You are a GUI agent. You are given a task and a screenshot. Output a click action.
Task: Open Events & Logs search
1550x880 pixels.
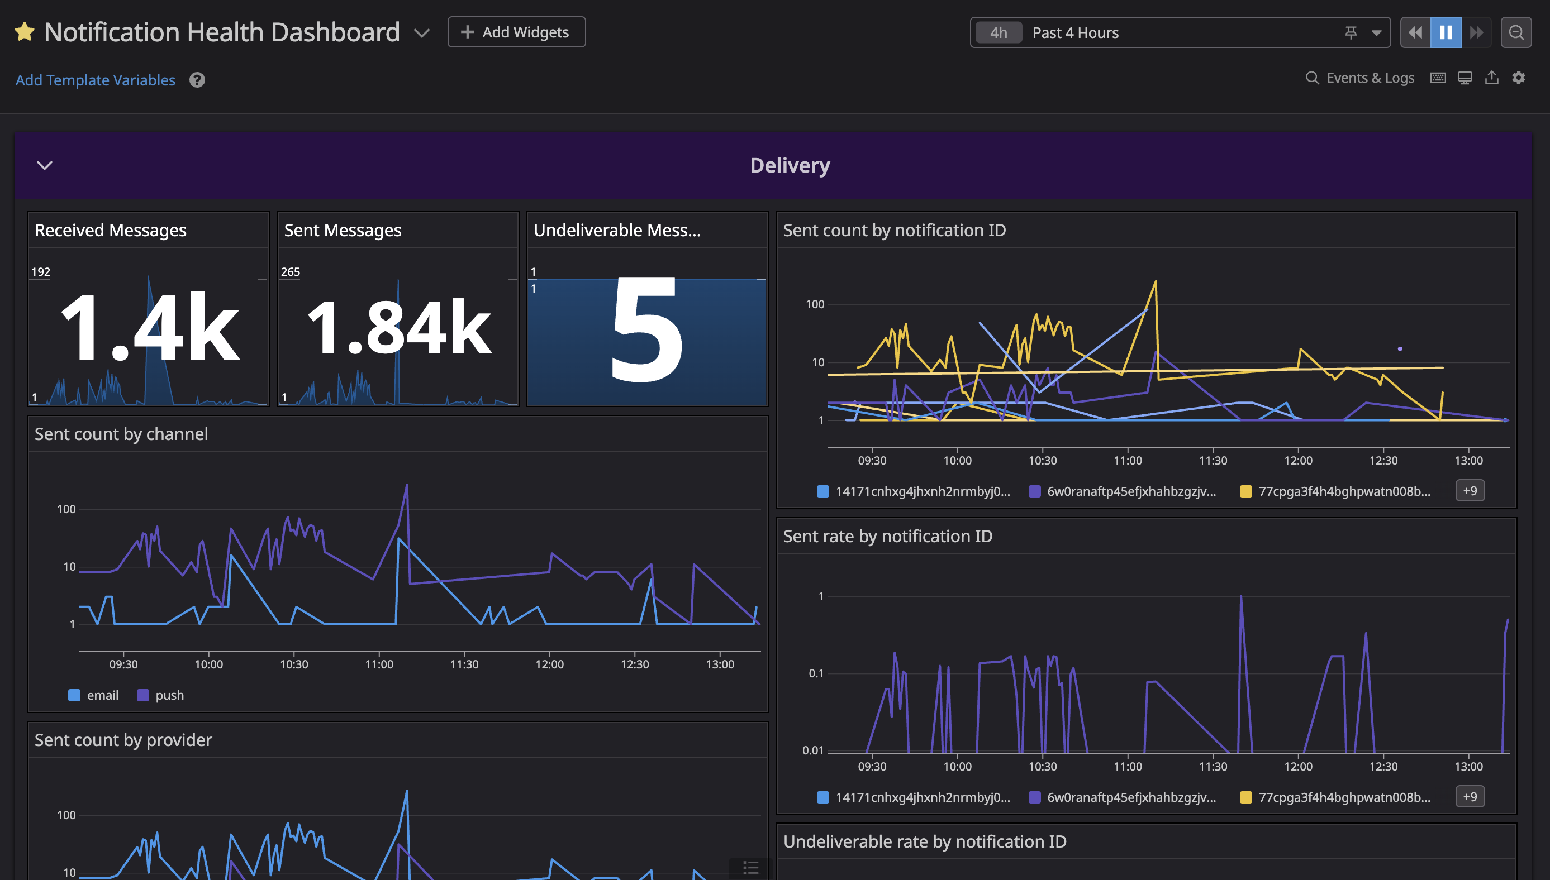click(1360, 78)
